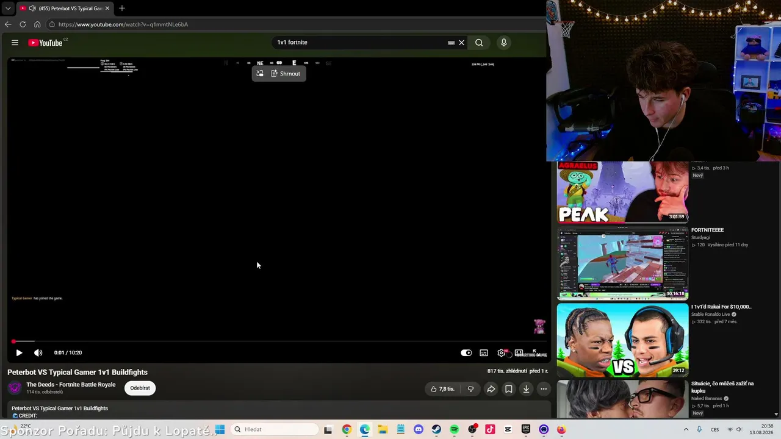Start voice search with the microphone
The width and height of the screenshot is (781, 439).
coord(503,43)
